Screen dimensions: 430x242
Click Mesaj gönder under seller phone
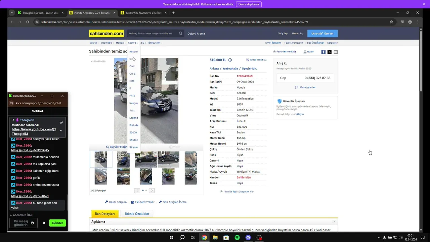(x=305, y=87)
